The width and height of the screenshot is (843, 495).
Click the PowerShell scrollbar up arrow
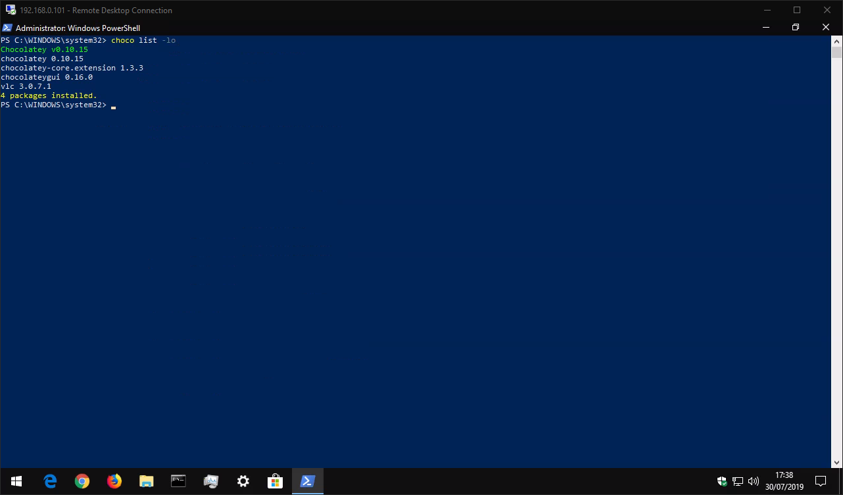tap(836, 41)
